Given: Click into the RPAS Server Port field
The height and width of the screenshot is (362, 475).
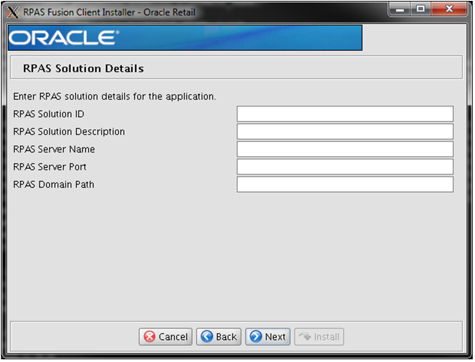Looking at the screenshot, I should point(345,166).
